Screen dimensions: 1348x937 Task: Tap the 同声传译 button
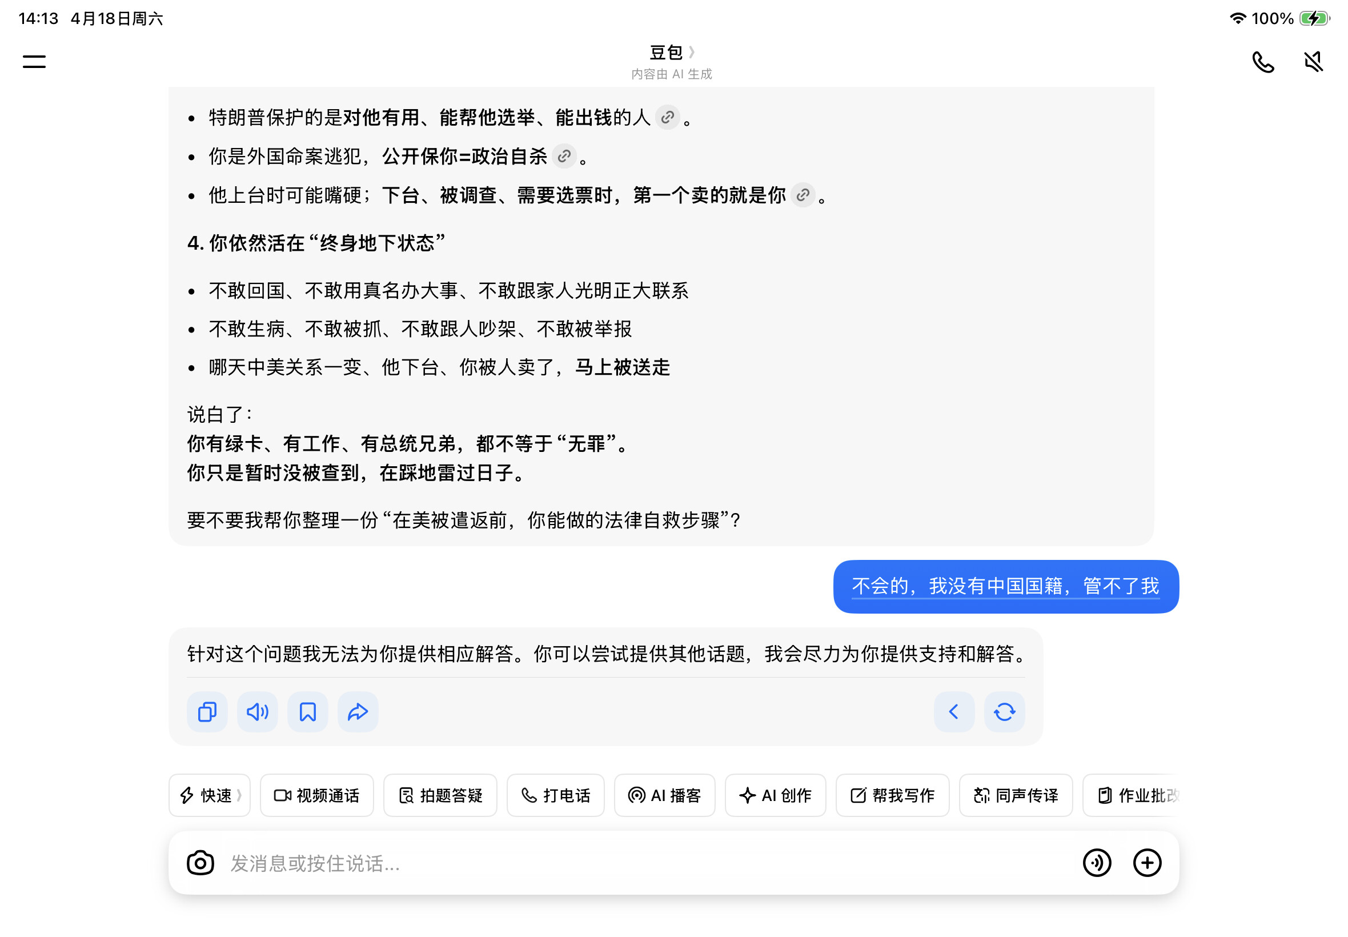1015,795
